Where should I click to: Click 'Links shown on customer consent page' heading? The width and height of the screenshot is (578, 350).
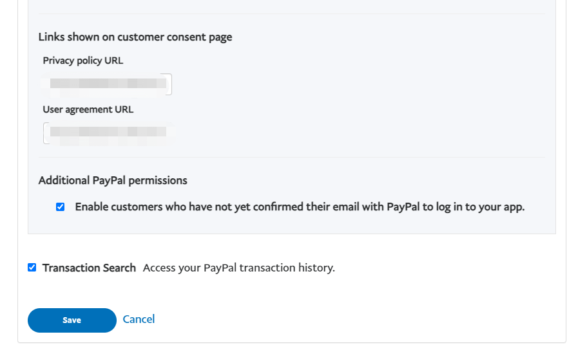click(135, 37)
